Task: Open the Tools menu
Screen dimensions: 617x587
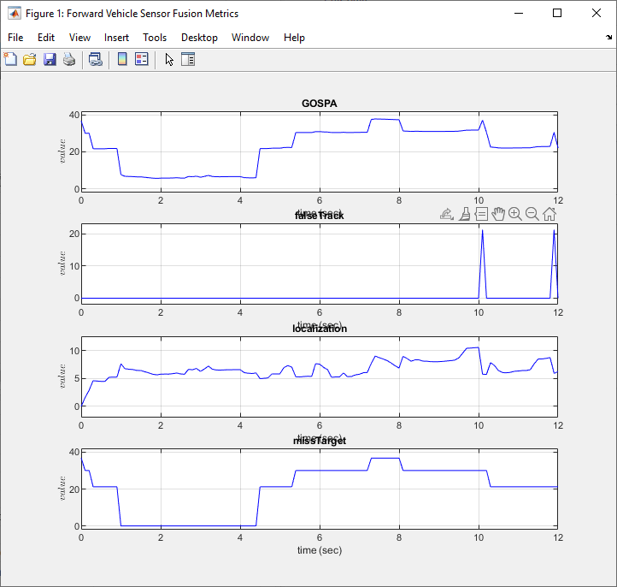Action: pyautogui.click(x=155, y=38)
